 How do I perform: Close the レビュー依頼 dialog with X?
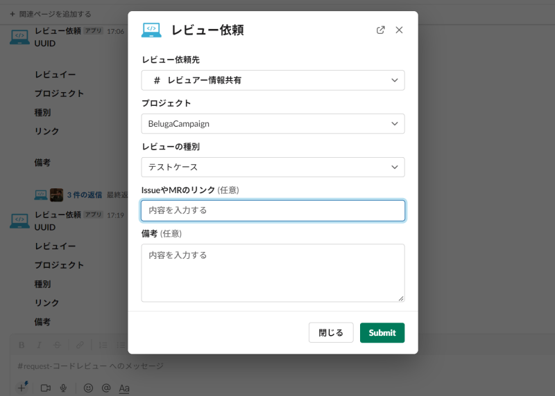point(399,30)
